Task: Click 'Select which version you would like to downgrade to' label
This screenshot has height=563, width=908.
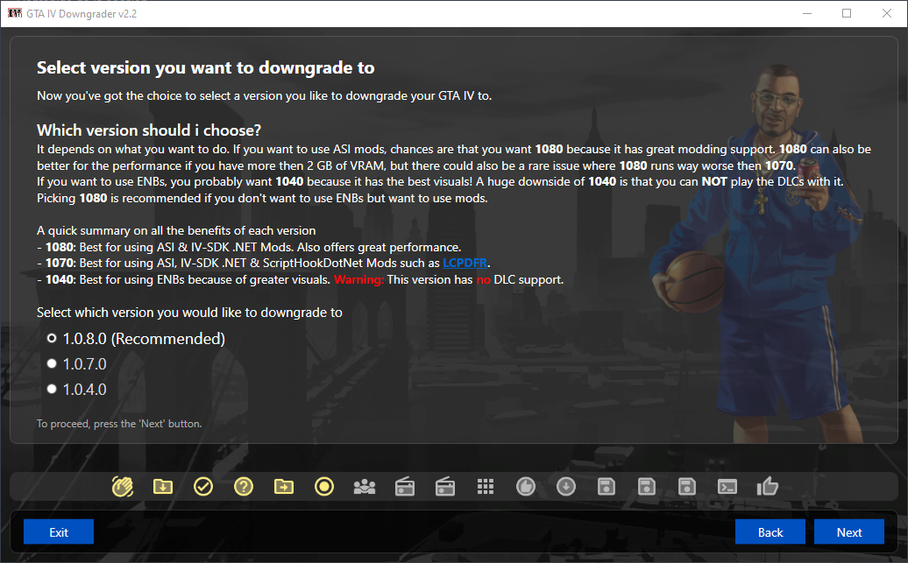Action: pos(189,313)
